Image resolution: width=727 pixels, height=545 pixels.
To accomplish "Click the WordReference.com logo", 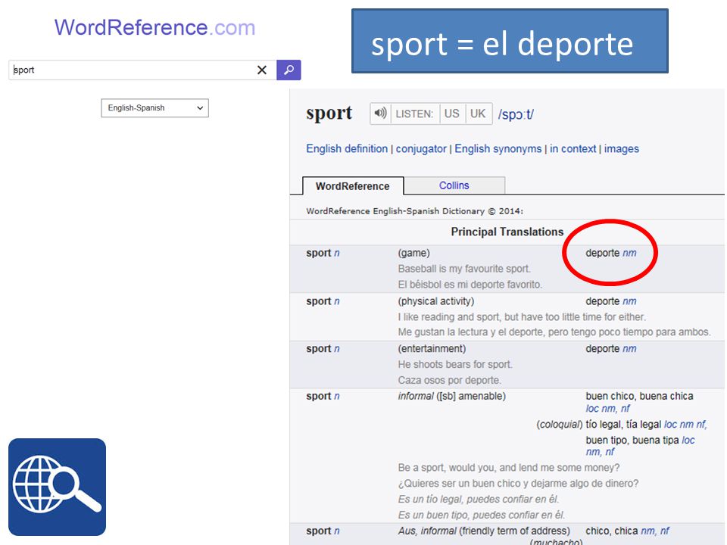I will (x=154, y=27).
